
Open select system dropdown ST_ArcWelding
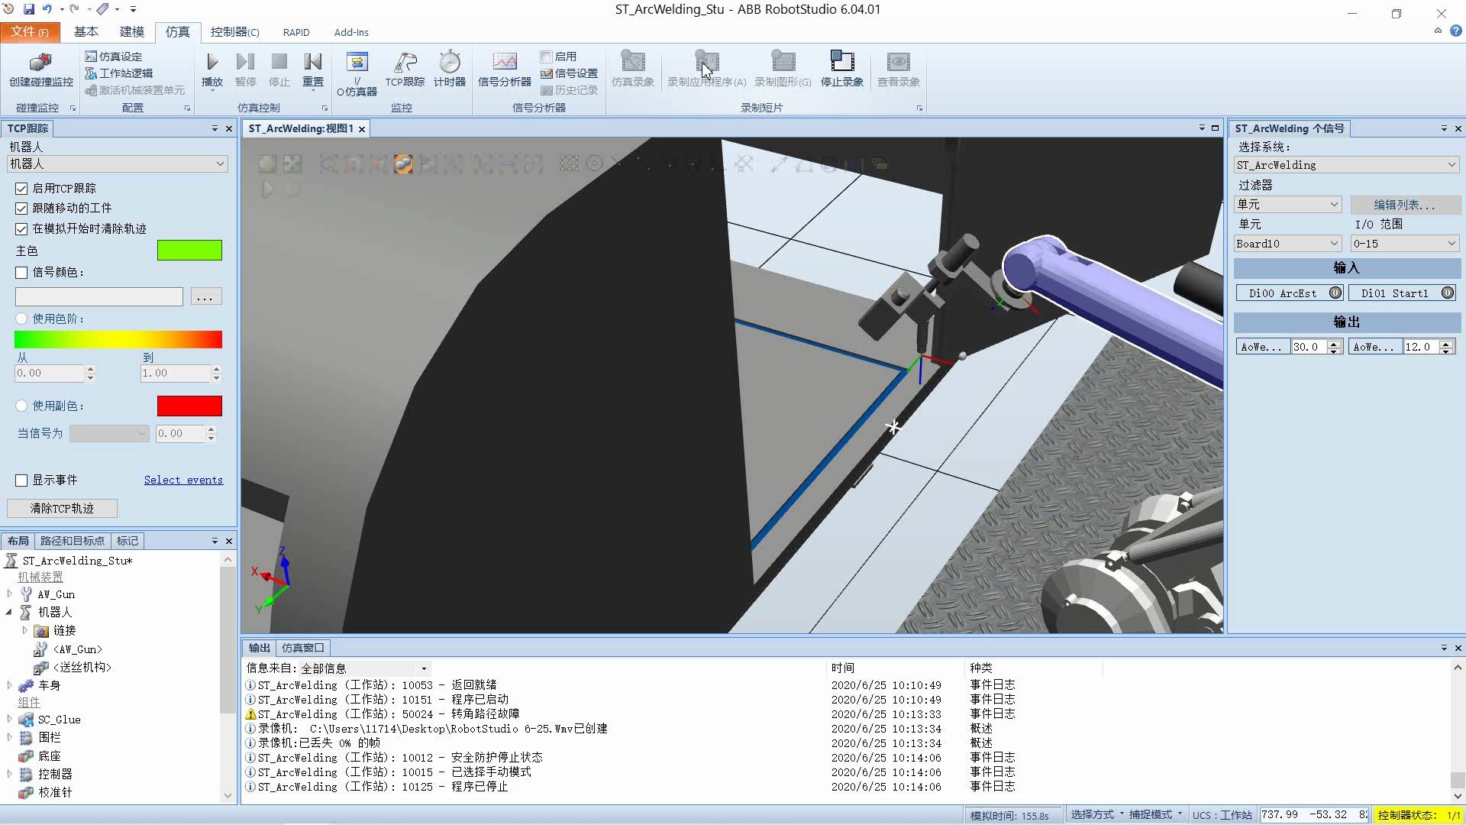tap(1346, 165)
